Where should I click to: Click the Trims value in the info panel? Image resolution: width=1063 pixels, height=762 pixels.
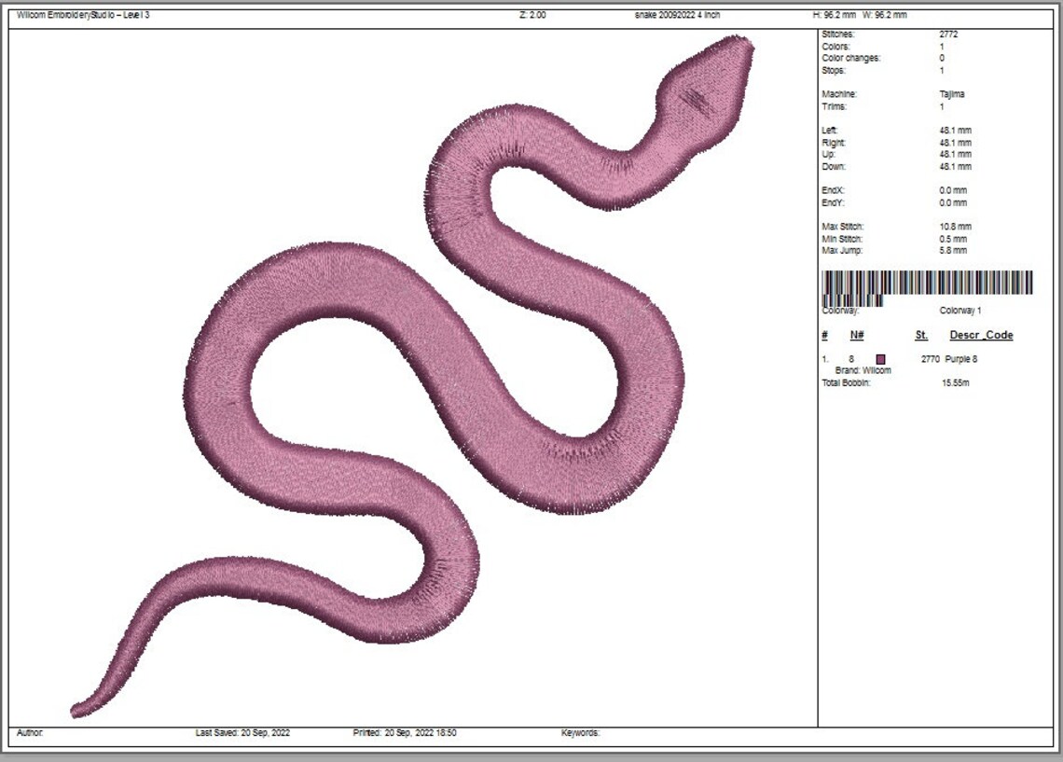point(942,104)
